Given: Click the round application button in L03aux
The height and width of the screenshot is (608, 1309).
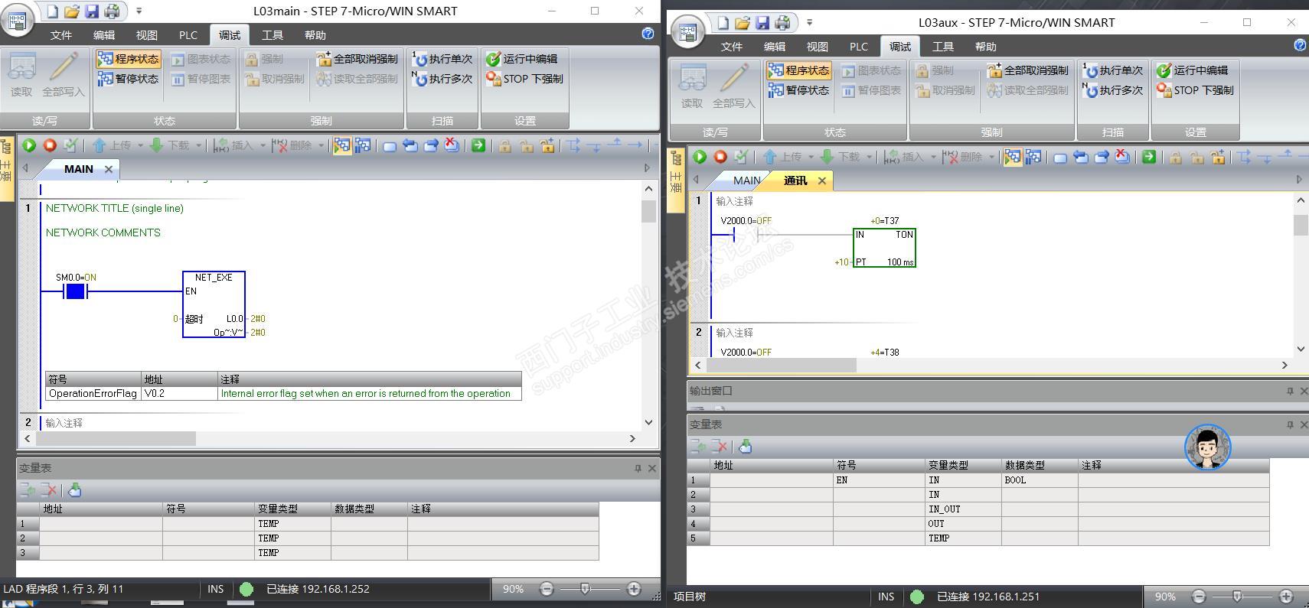Looking at the screenshot, I should pos(687,32).
